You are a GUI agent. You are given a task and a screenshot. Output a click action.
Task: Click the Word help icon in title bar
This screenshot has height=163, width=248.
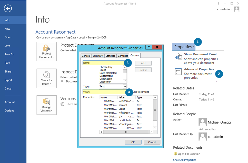click(x=219, y=4)
